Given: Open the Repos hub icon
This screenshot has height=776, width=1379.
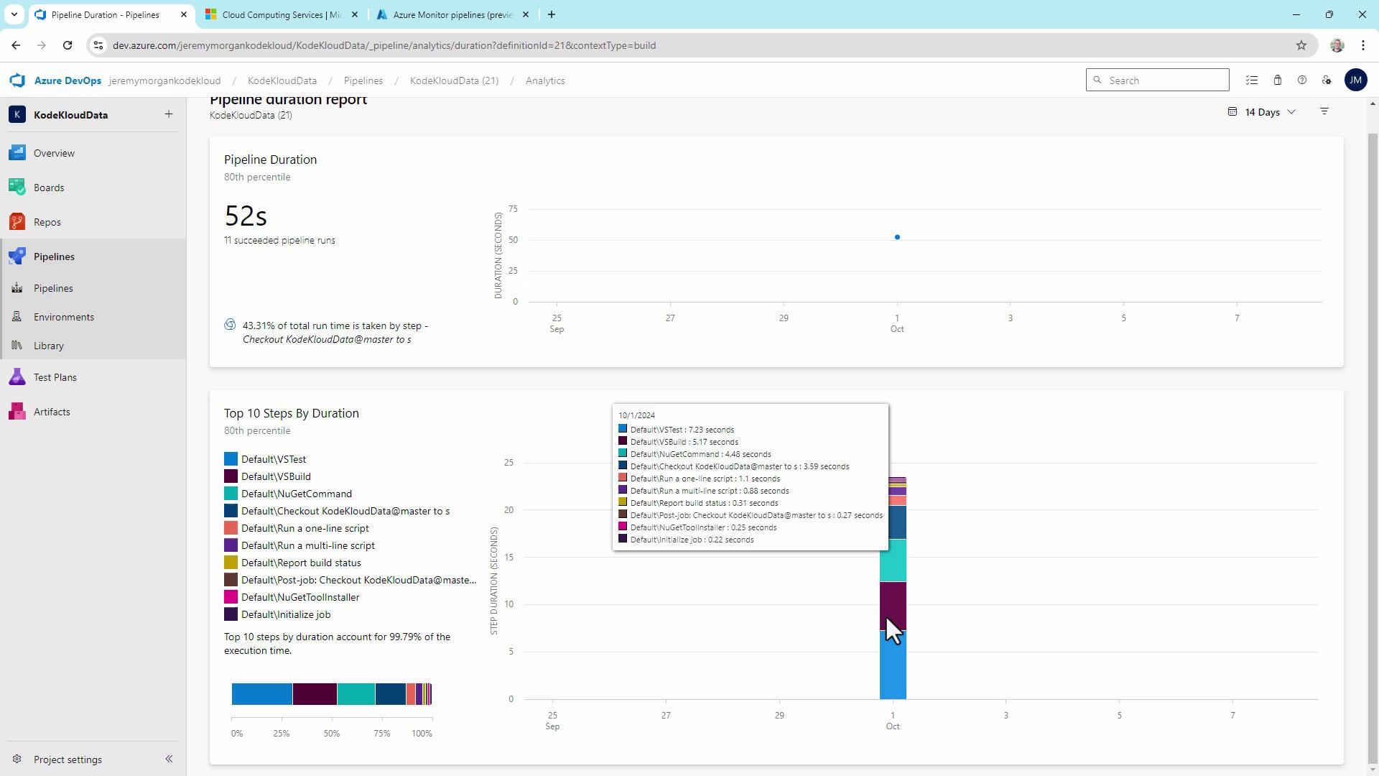Looking at the screenshot, I should click(x=17, y=222).
